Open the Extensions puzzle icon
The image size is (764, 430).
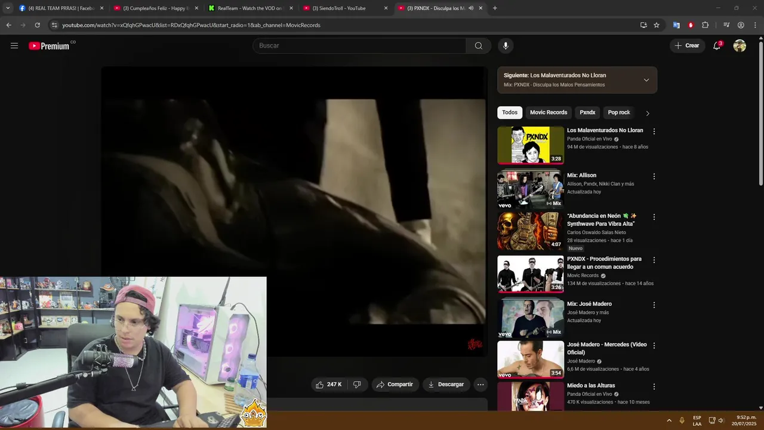(x=705, y=25)
